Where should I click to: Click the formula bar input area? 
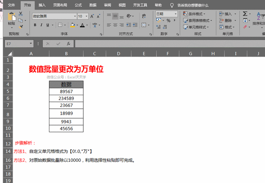pyautogui.click(x=170, y=44)
